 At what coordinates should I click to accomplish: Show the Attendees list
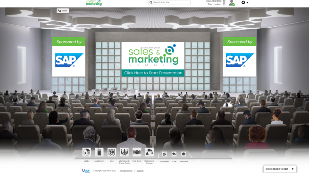pyautogui.click(x=164, y=154)
